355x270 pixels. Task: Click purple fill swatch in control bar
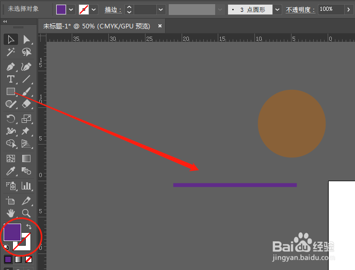[61, 10]
